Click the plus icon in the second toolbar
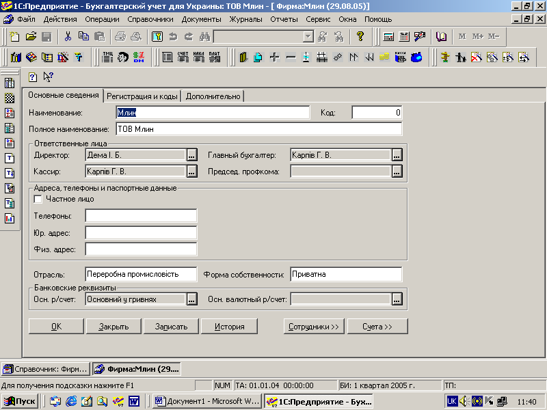The height and width of the screenshot is (410, 547). tap(275, 57)
